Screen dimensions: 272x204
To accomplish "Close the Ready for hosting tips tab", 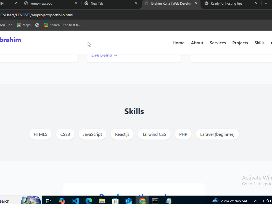I will click(x=256, y=4).
